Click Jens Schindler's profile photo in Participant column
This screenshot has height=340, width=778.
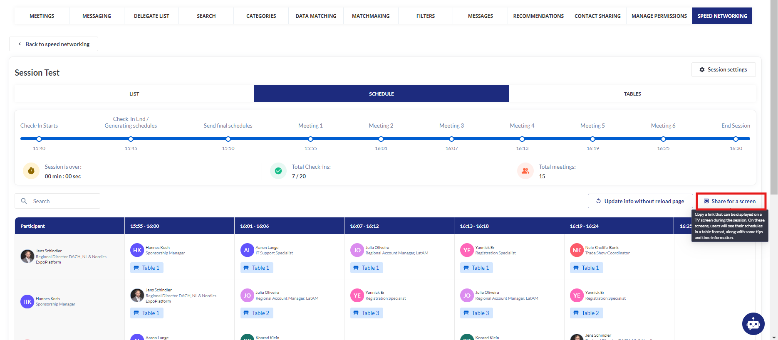[27, 256]
